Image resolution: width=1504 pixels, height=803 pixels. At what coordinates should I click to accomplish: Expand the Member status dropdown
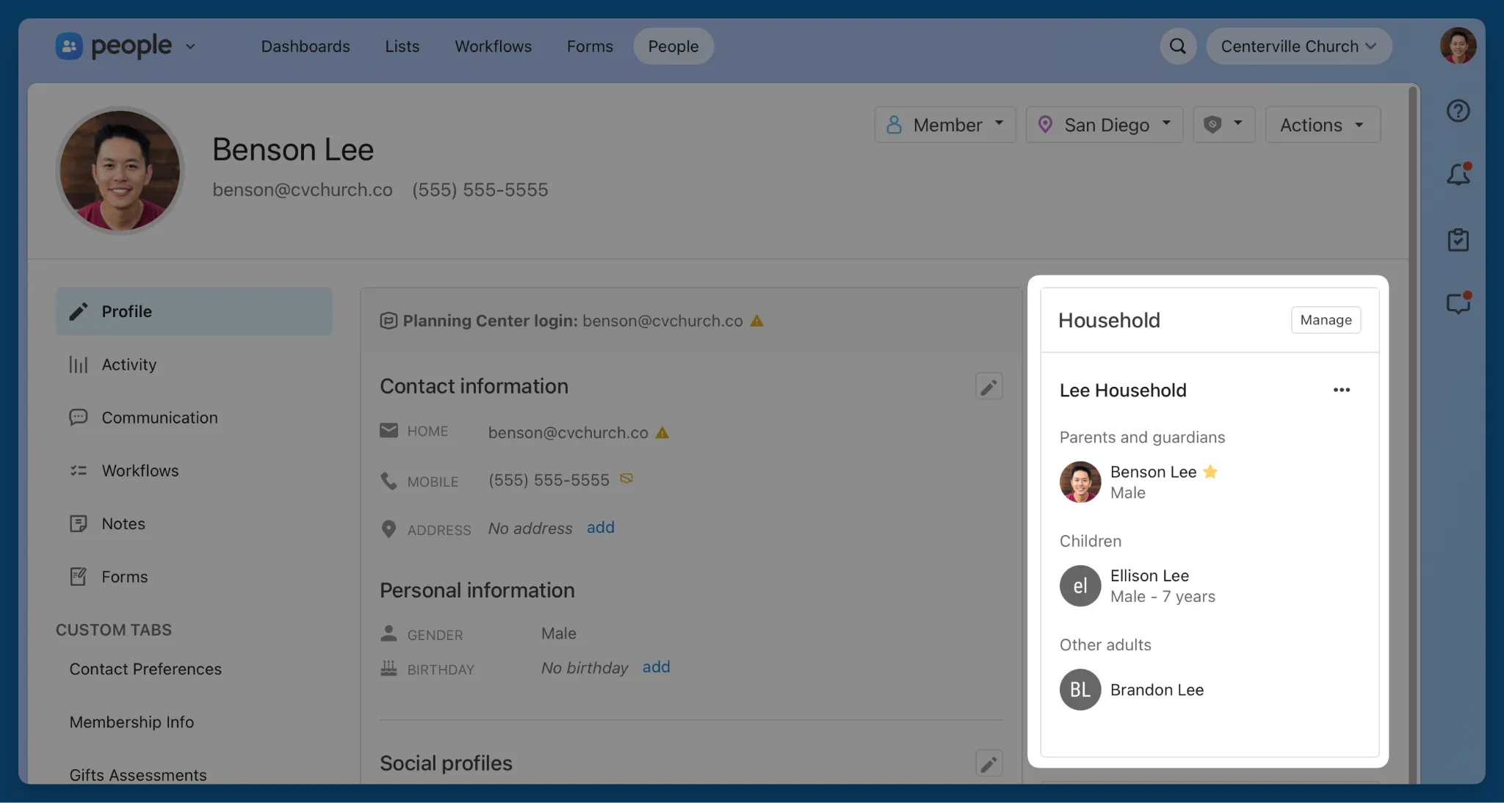(944, 125)
